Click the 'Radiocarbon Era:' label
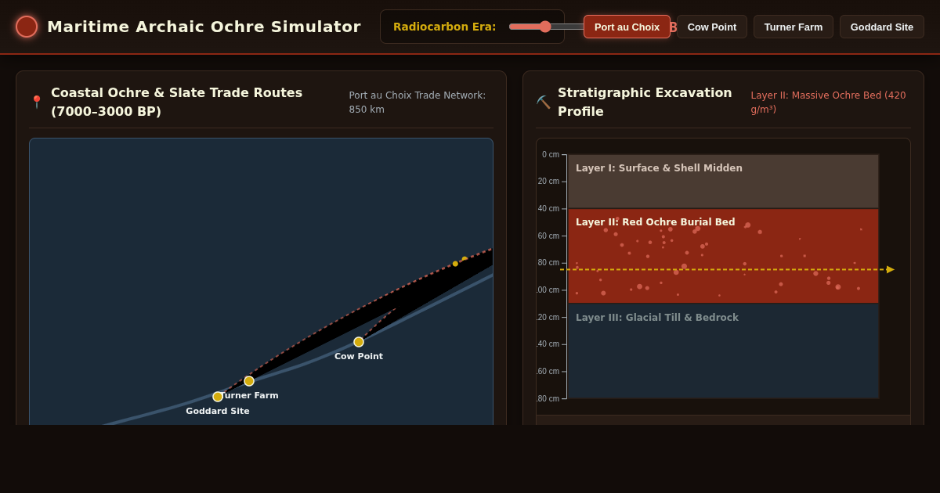 pos(444,27)
